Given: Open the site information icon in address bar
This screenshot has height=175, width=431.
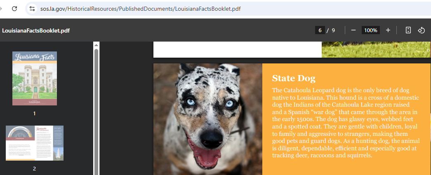Looking at the screenshot, I should 32,9.
